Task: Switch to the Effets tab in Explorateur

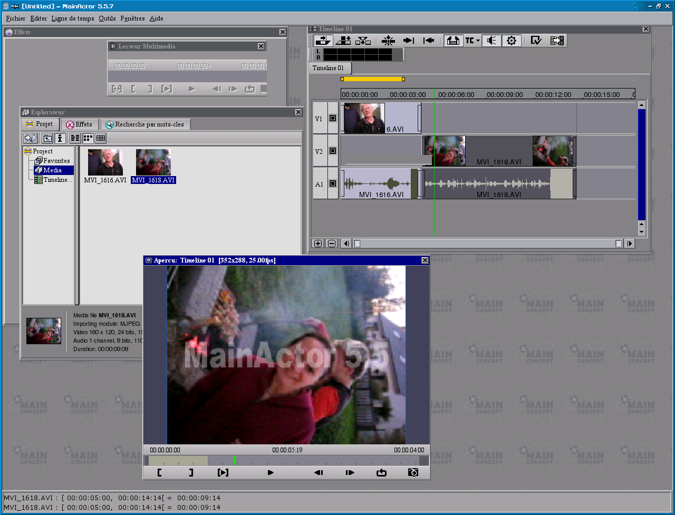Action: pos(79,124)
